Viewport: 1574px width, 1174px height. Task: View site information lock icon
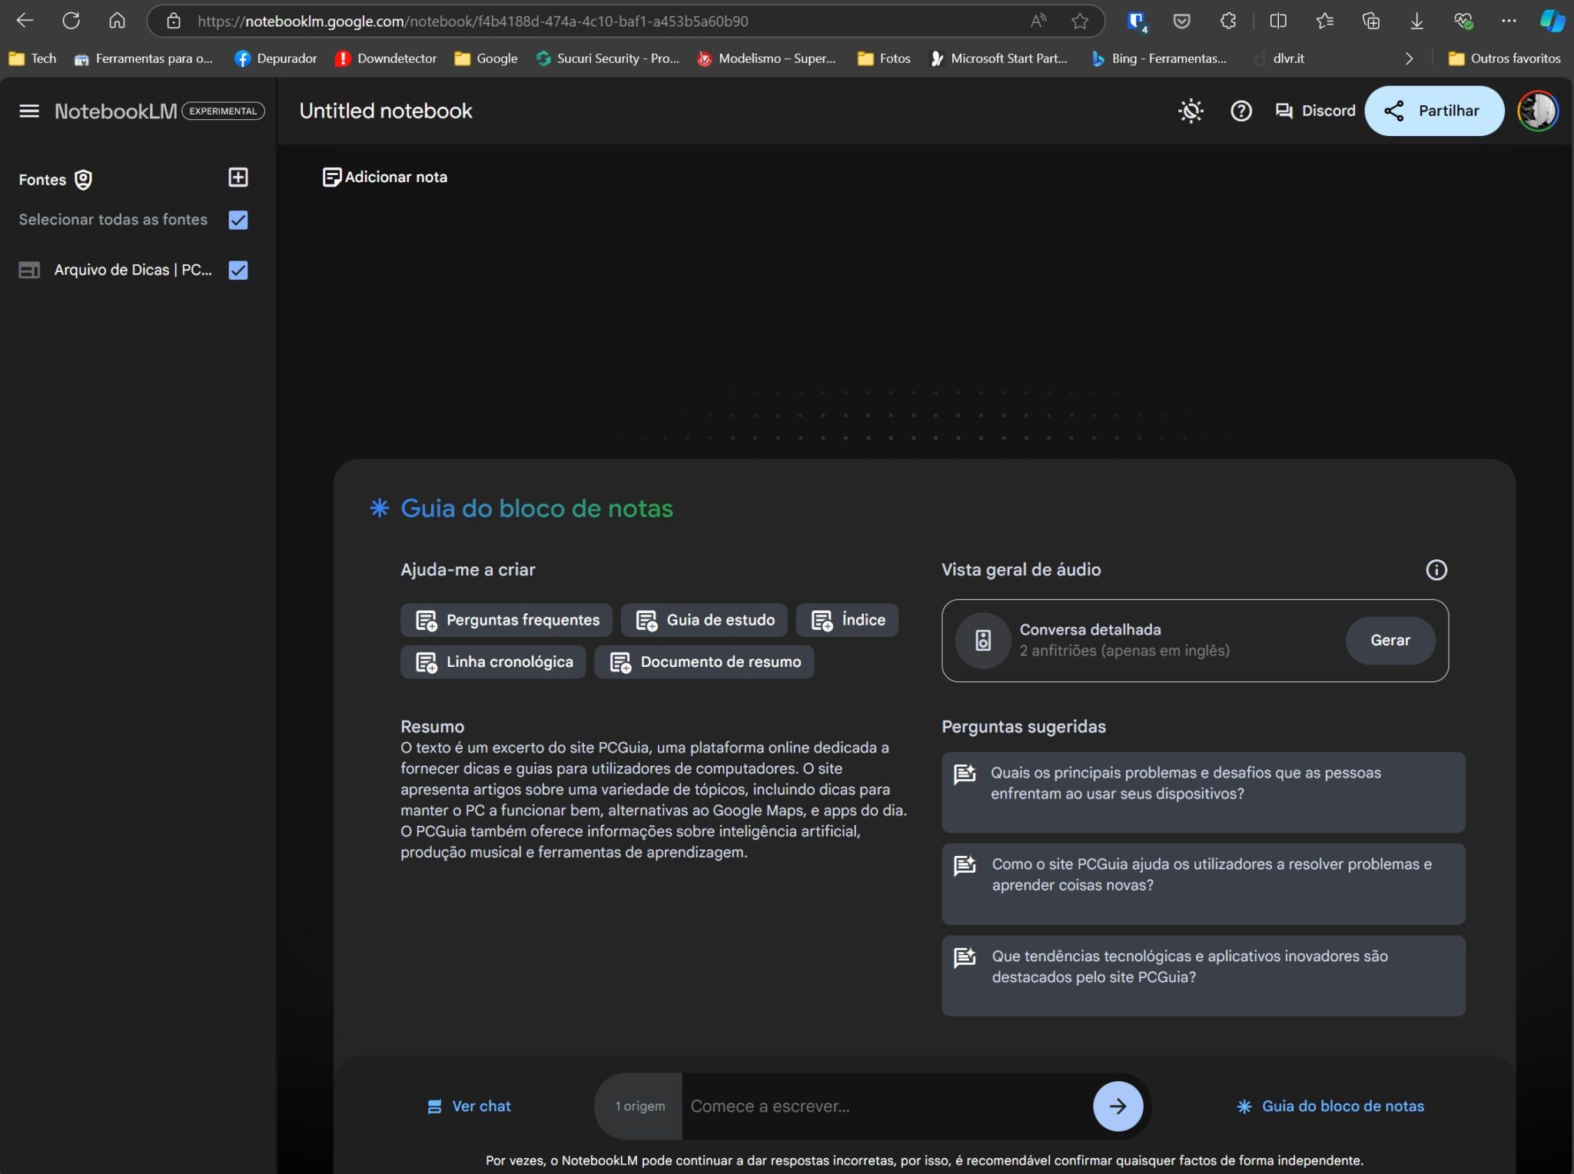tap(174, 21)
